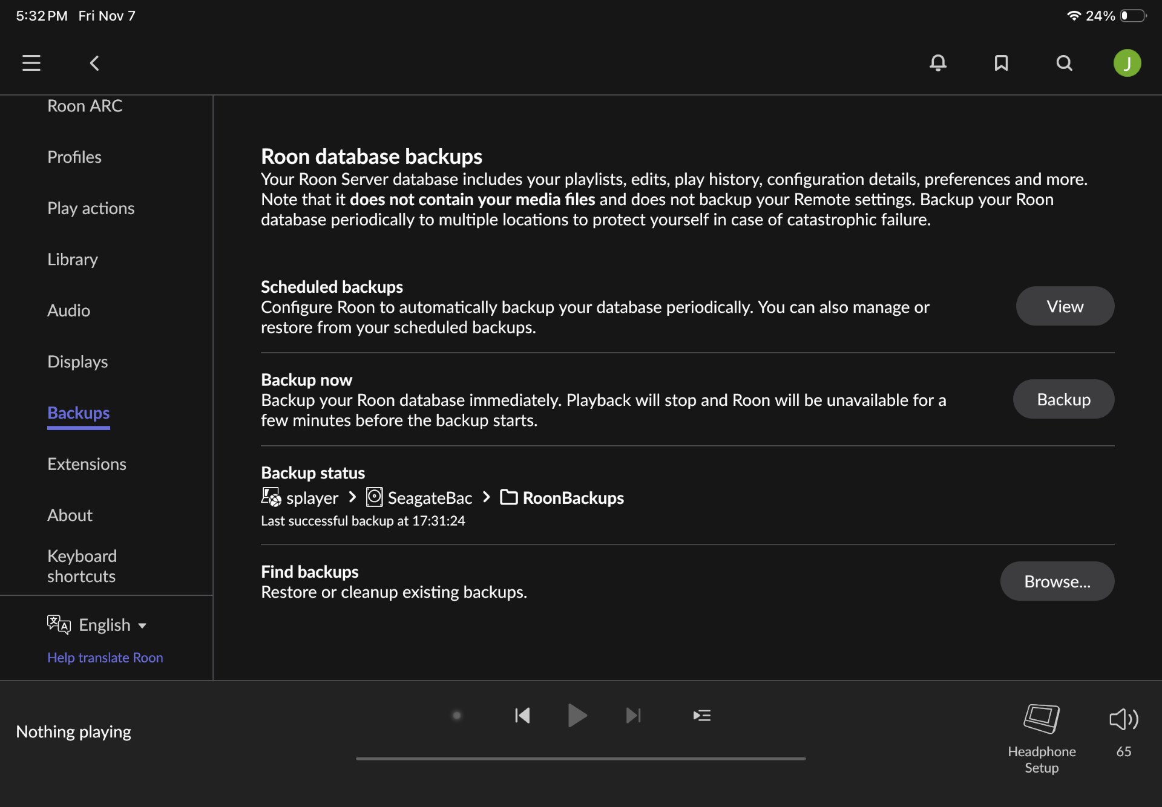Open the Help translate Roon link
The width and height of the screenshot is (1162, 807).
(105, 658)
